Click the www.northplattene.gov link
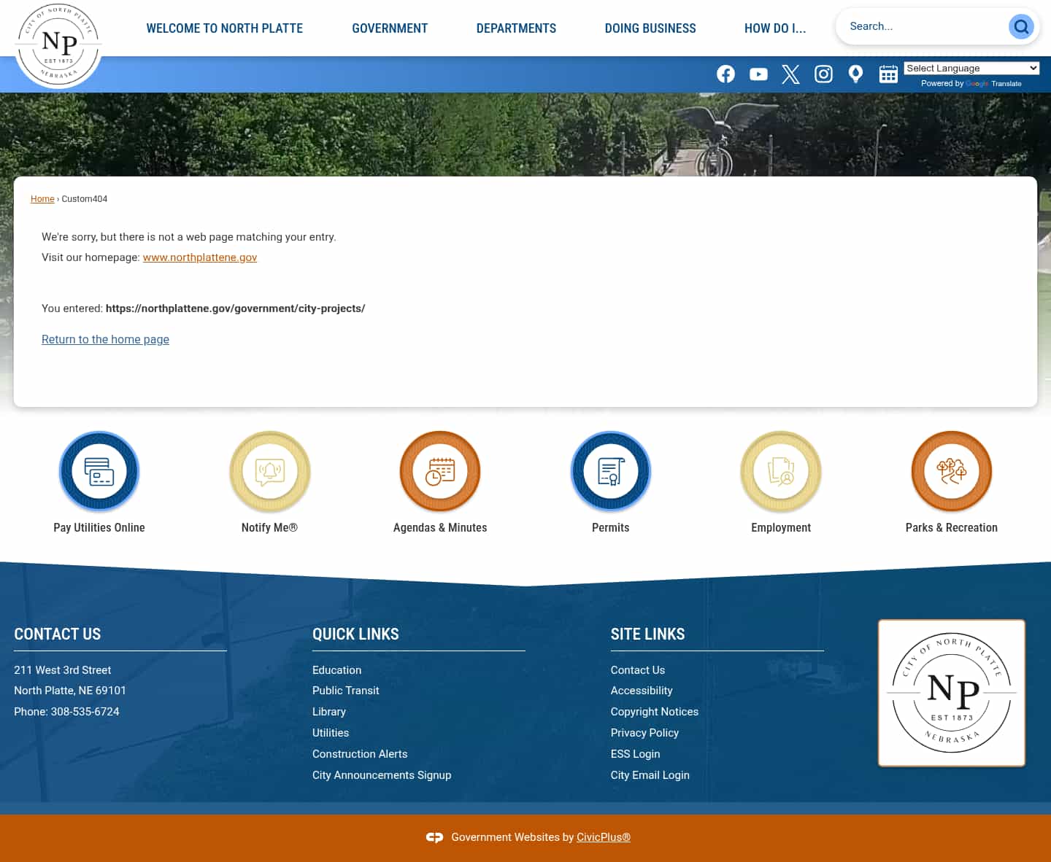The height and width of the screenshot is (862, 1051). click(200, 257)
